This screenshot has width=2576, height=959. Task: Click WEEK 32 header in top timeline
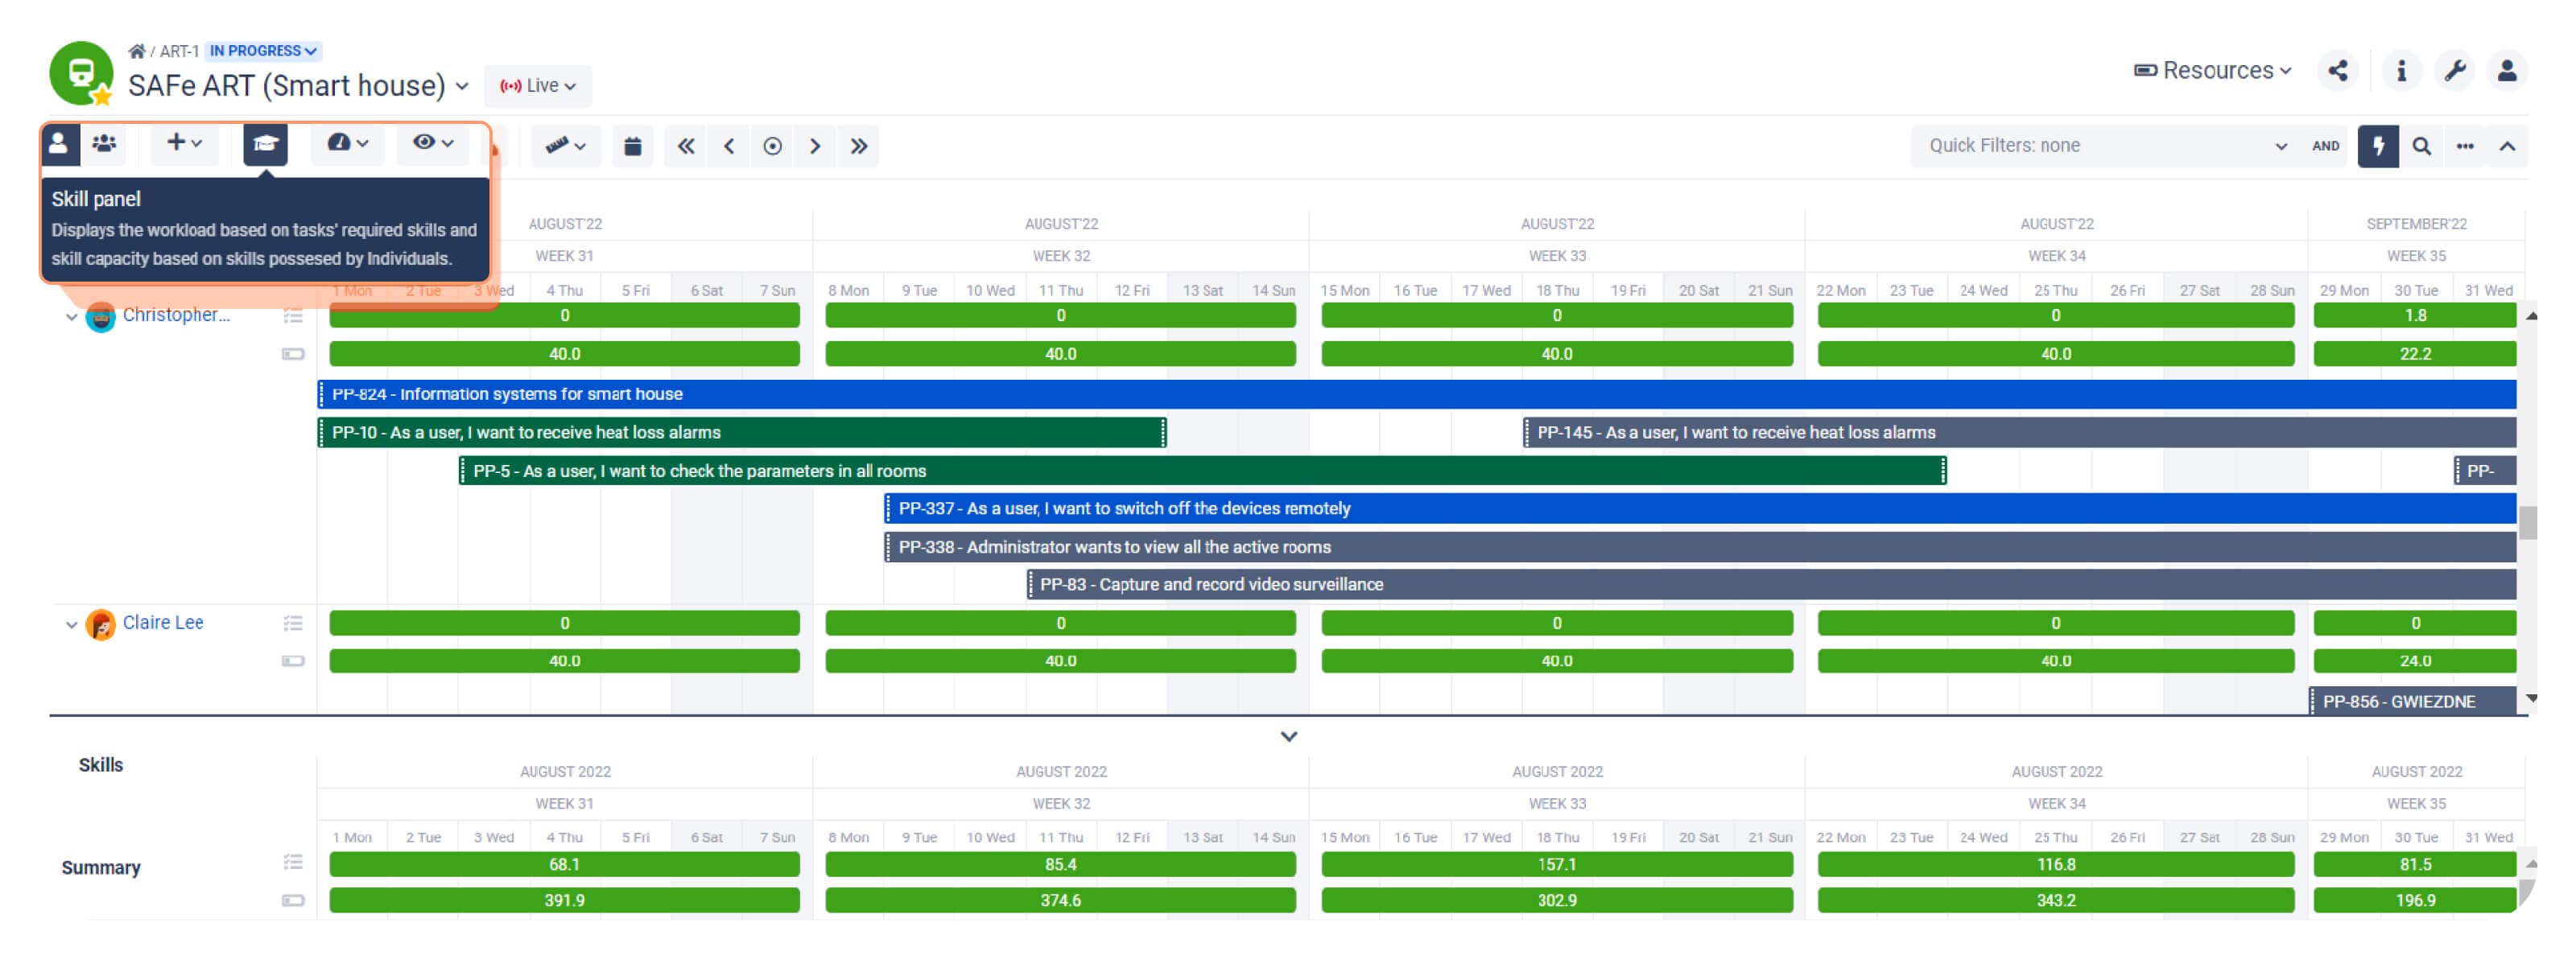[x=1061, y=257]
